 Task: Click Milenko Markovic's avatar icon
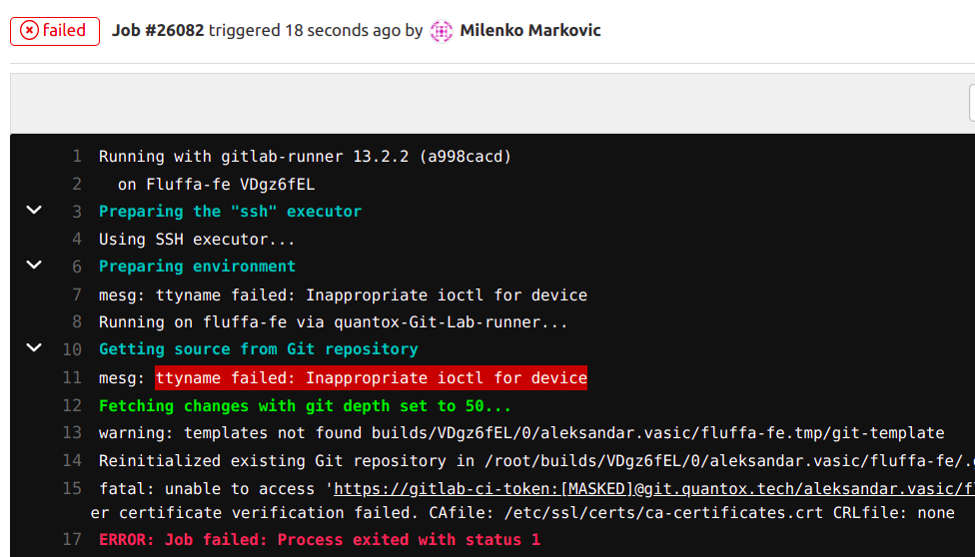[x=442, y=31]
